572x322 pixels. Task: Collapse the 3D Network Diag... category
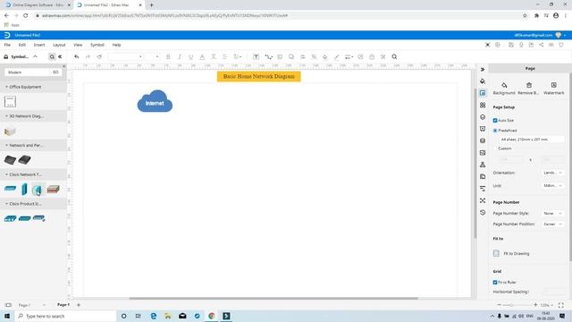pyautogui.click(x=6, y=116)
